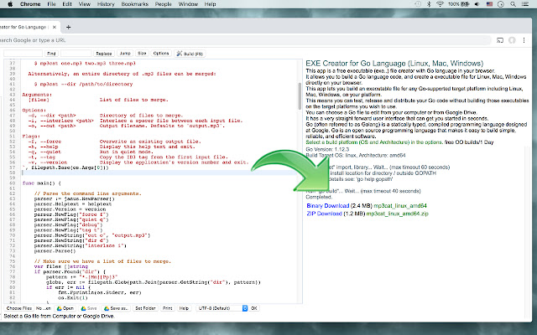Open Notification Center list icon
Image resolution: width=537 pixels, height=335 pixels.
(x=525, y=4)
